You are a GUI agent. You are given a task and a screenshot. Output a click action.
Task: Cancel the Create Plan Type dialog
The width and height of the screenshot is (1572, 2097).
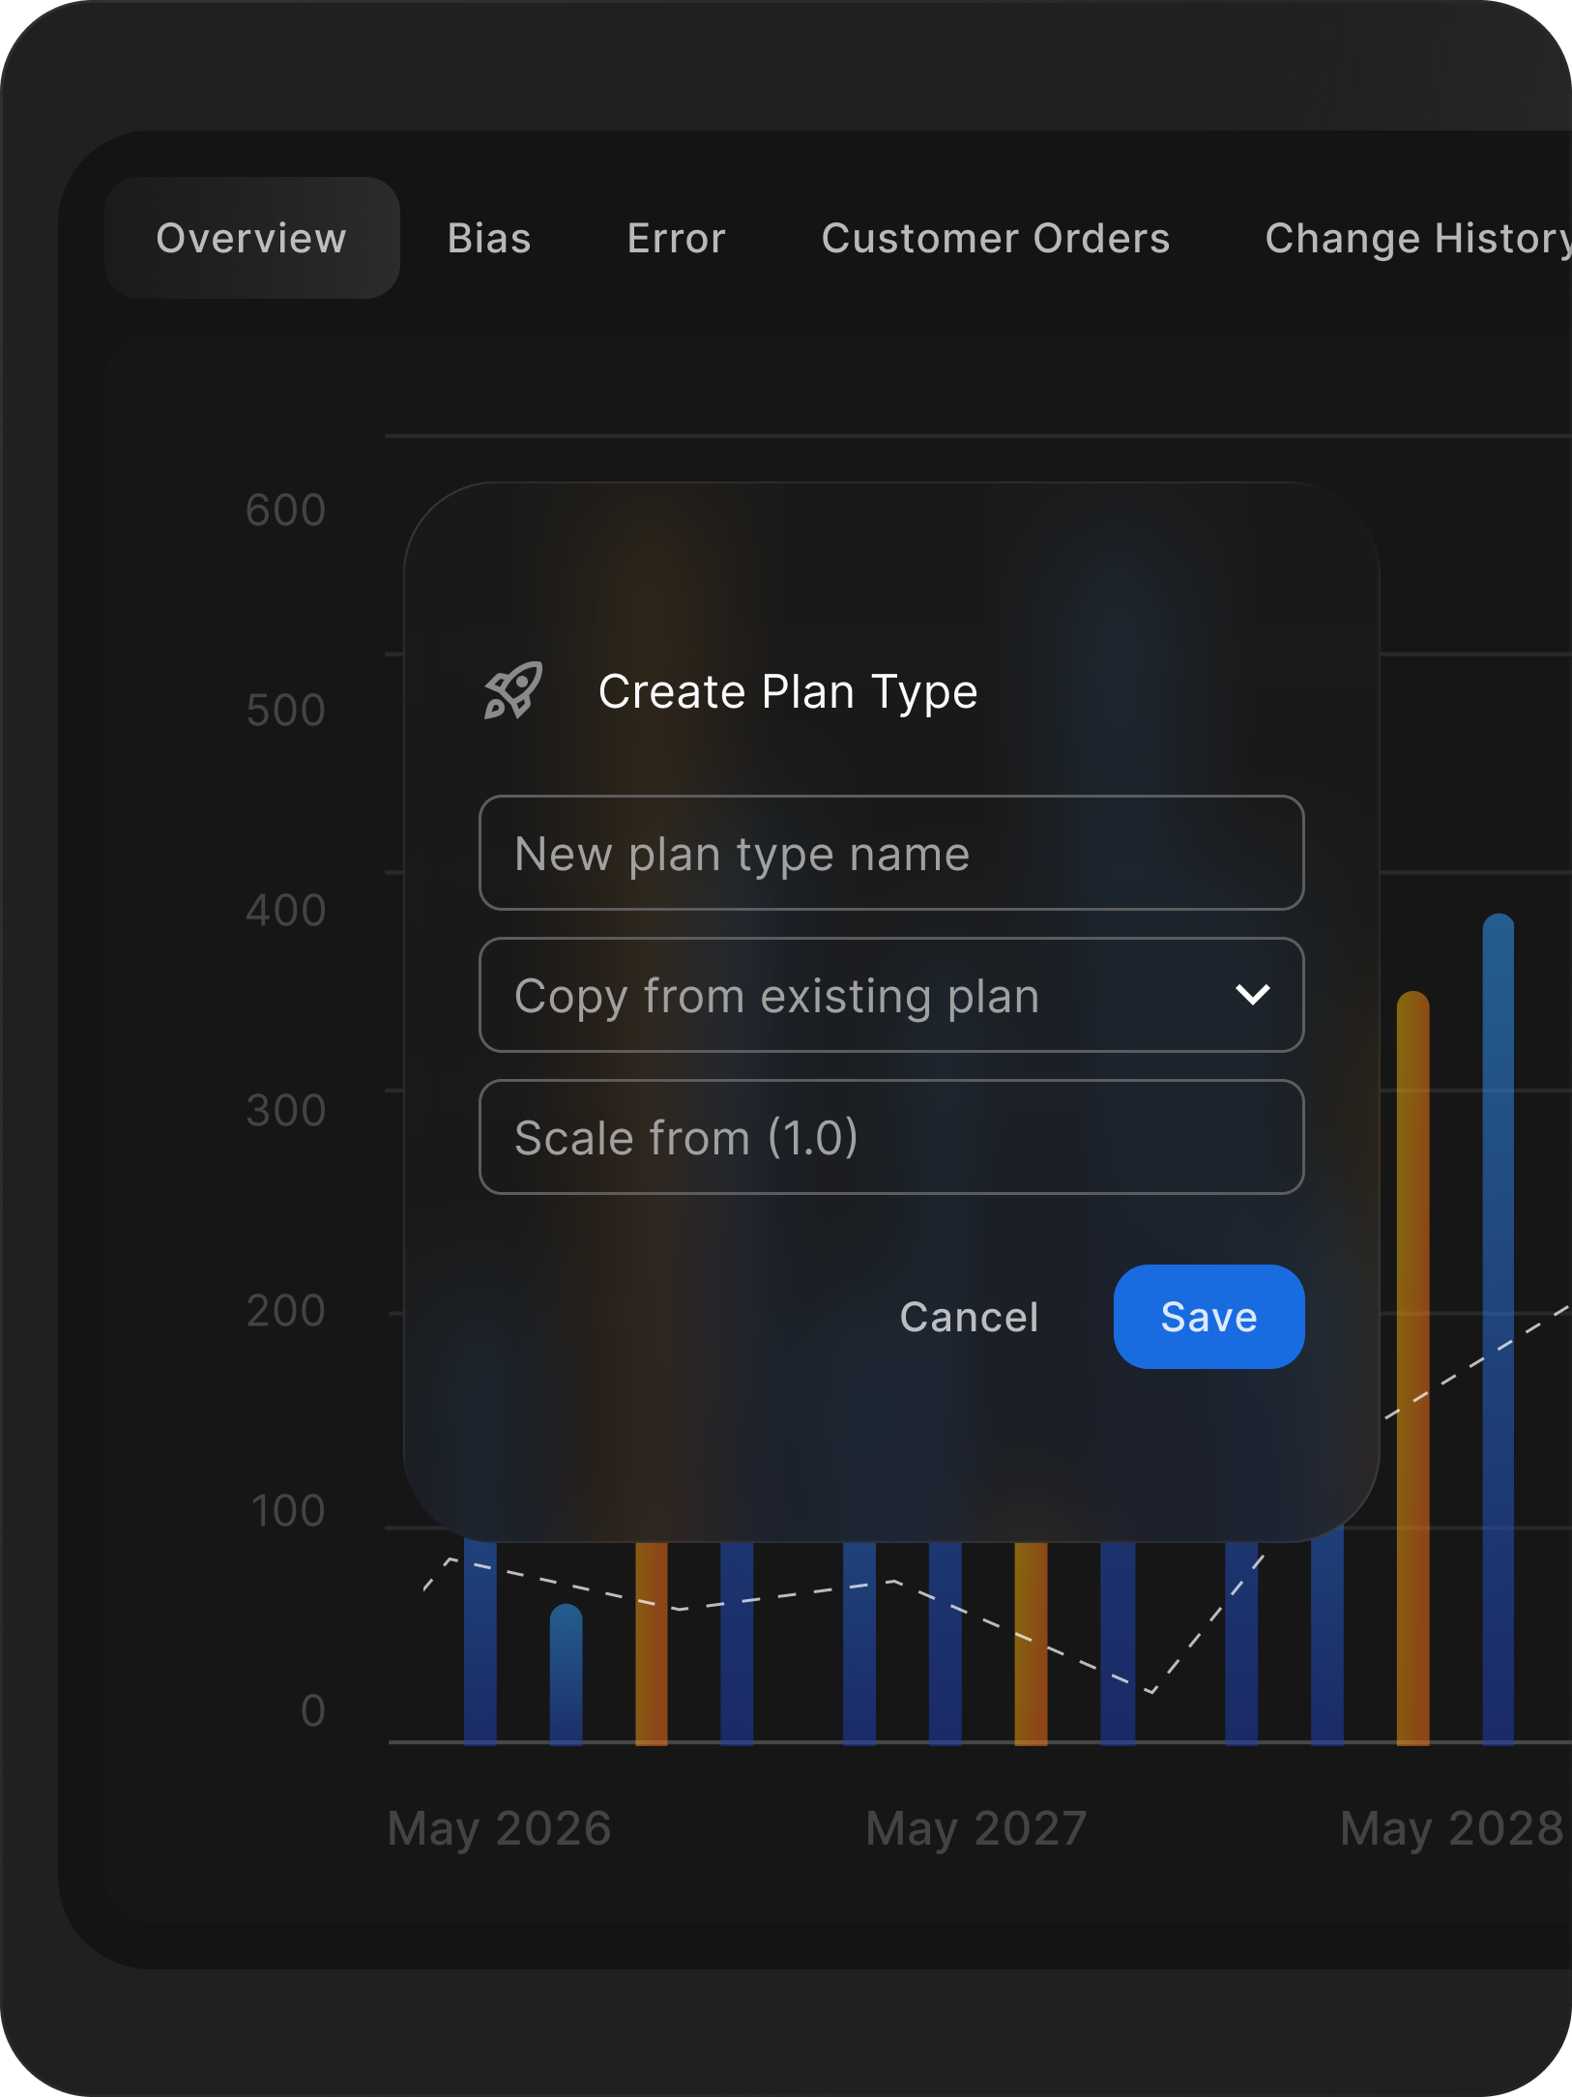[969, 1317]
